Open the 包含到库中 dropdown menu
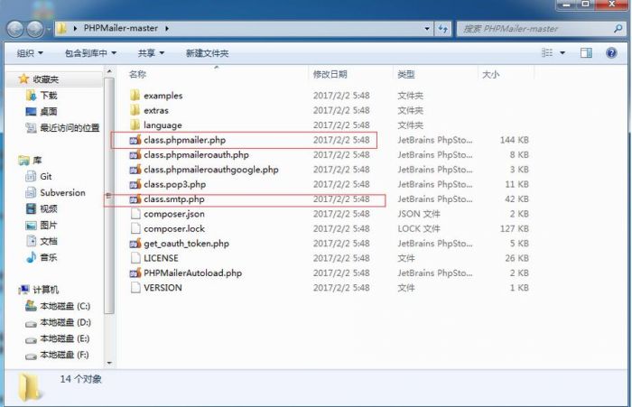The image size is (632, 407). coord(90,53)
